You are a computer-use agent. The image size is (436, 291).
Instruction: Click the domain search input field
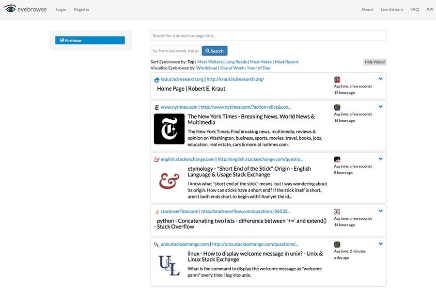coord(268,35)
